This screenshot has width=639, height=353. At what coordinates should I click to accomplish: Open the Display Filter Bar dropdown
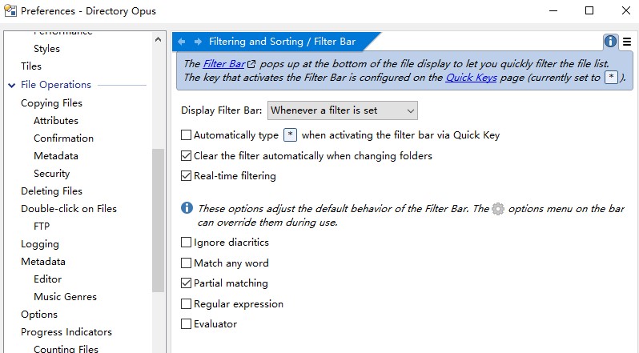[343, 110]
